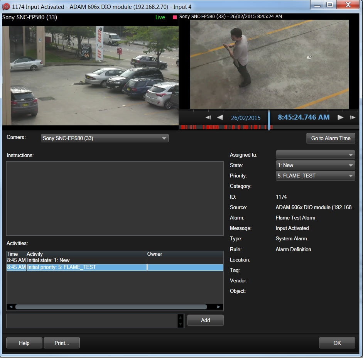Step to the next frame in playback
This screenshot has width=363, height=358.
[352, 118]
